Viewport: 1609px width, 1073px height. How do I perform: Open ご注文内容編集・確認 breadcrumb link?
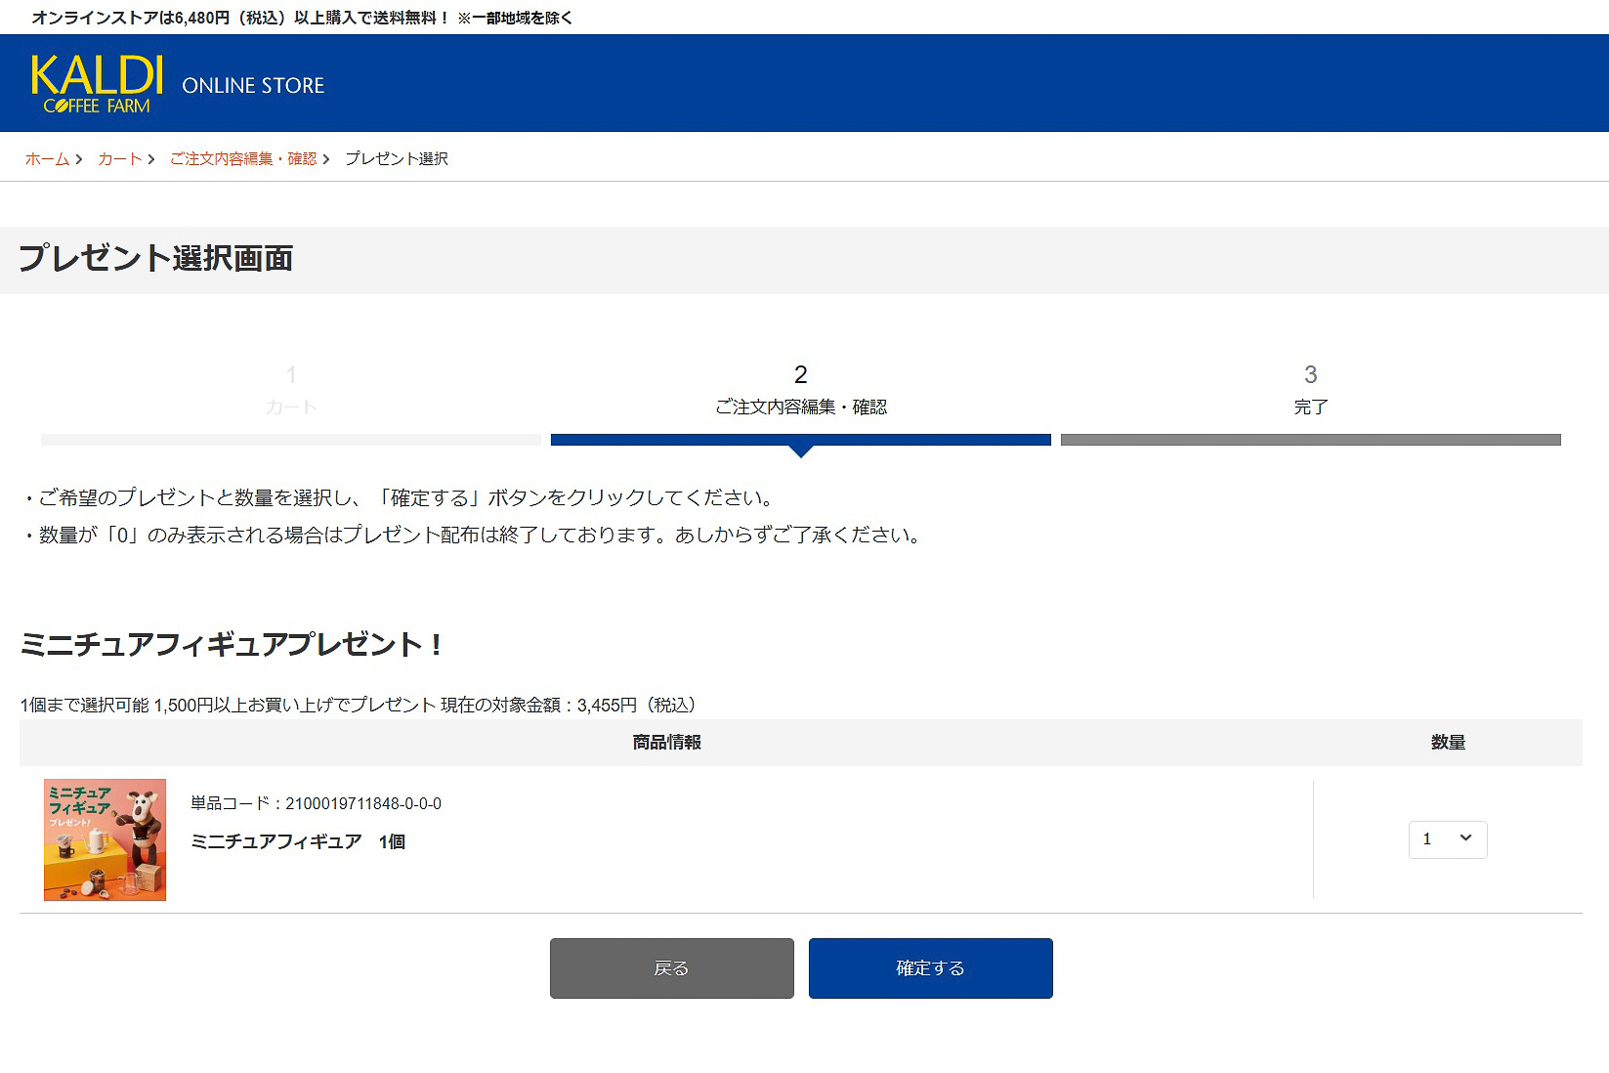tap(242, 158)
